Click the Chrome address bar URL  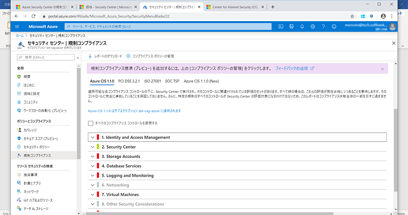click(109, 16)
